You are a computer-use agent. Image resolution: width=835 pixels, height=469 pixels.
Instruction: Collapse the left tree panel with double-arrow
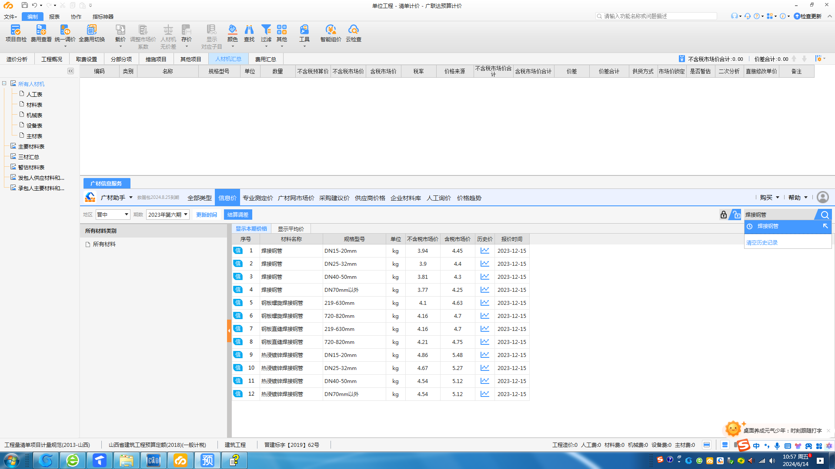pos(70,71)
